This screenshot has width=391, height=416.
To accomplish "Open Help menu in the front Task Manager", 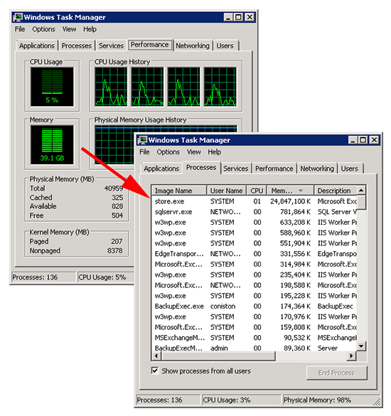I will [x=214, y=152].
